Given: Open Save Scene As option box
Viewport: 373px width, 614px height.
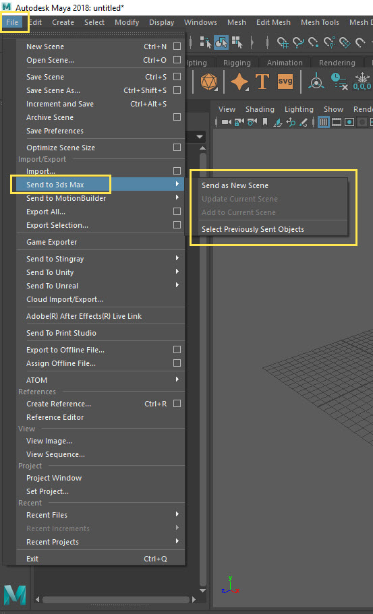Looking at the screenshot, I should (x=177, y=90).
